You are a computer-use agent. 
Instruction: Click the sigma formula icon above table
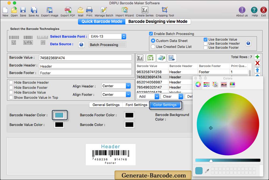[x=140, y=58]
